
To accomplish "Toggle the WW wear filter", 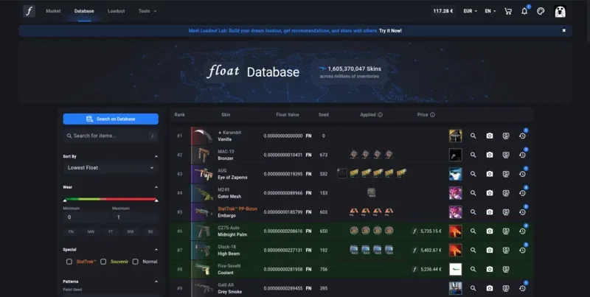I will tap(131, 231).
